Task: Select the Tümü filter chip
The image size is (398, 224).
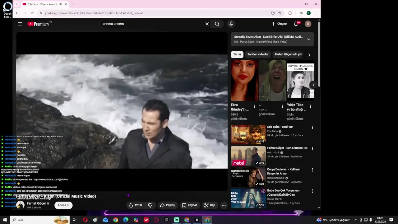Action: coord(237,54)
